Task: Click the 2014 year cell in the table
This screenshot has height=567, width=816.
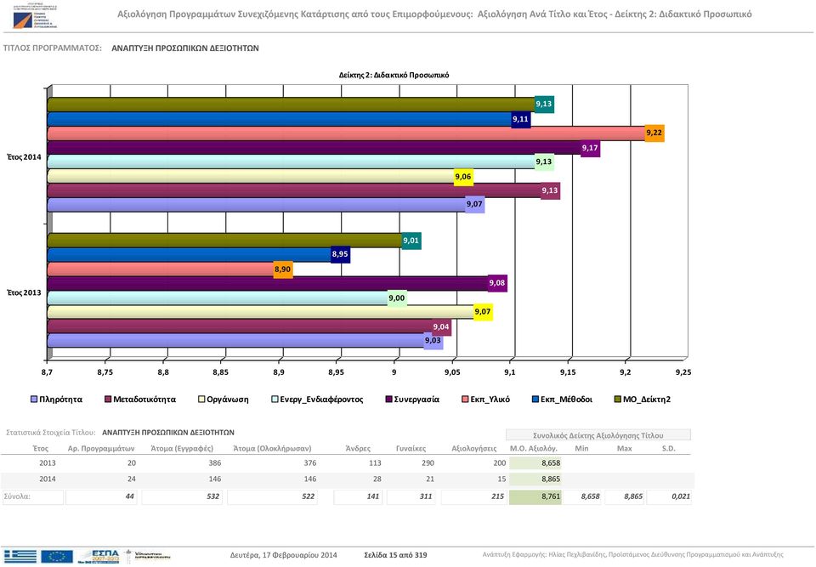Action: coord(48,479)
